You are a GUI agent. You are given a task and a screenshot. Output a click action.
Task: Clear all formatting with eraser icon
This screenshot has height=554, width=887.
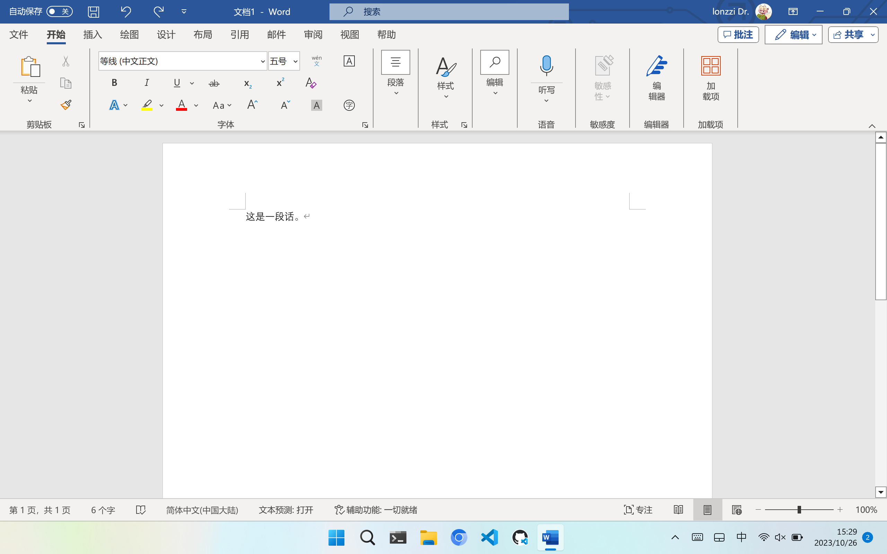[311, 83]
